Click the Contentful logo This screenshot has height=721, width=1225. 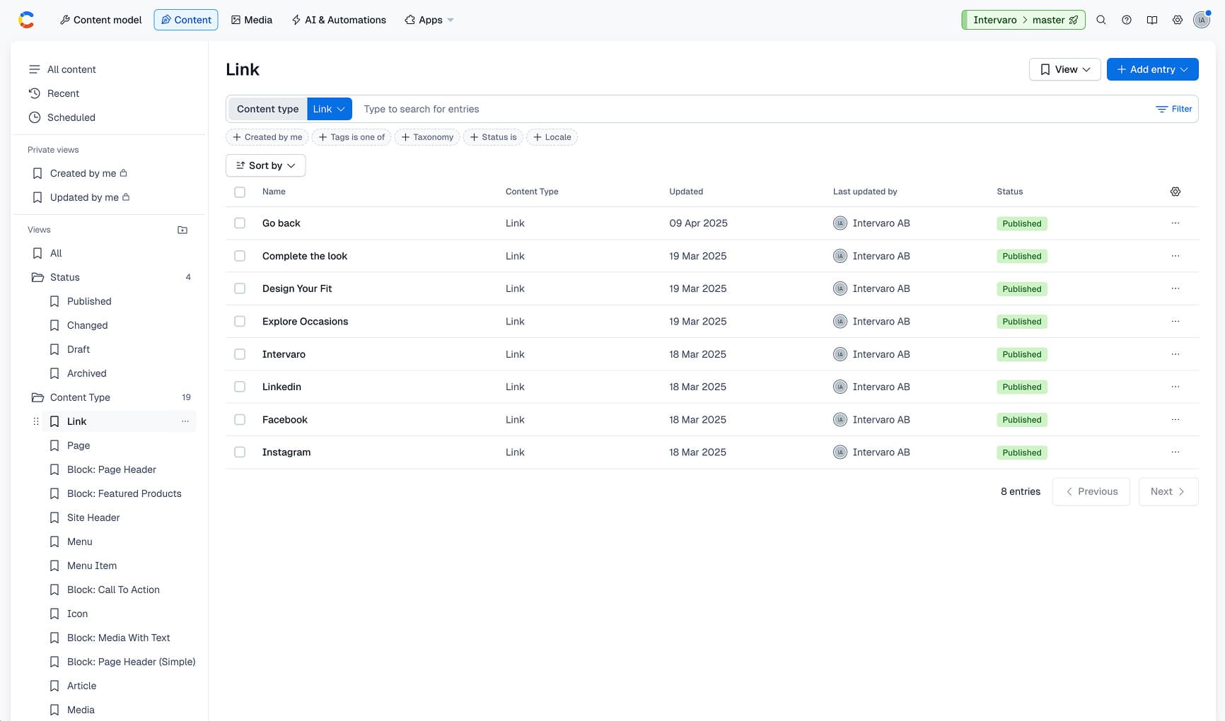click(x=26, y=19)
